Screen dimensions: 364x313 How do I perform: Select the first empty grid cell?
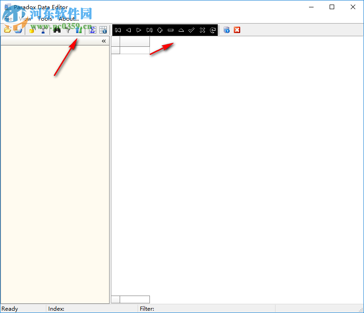click(x=135, y=50)
